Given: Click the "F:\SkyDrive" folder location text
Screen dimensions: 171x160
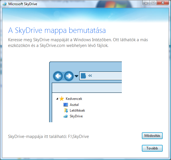Looking at the screenshot, I should pos(78,137).
